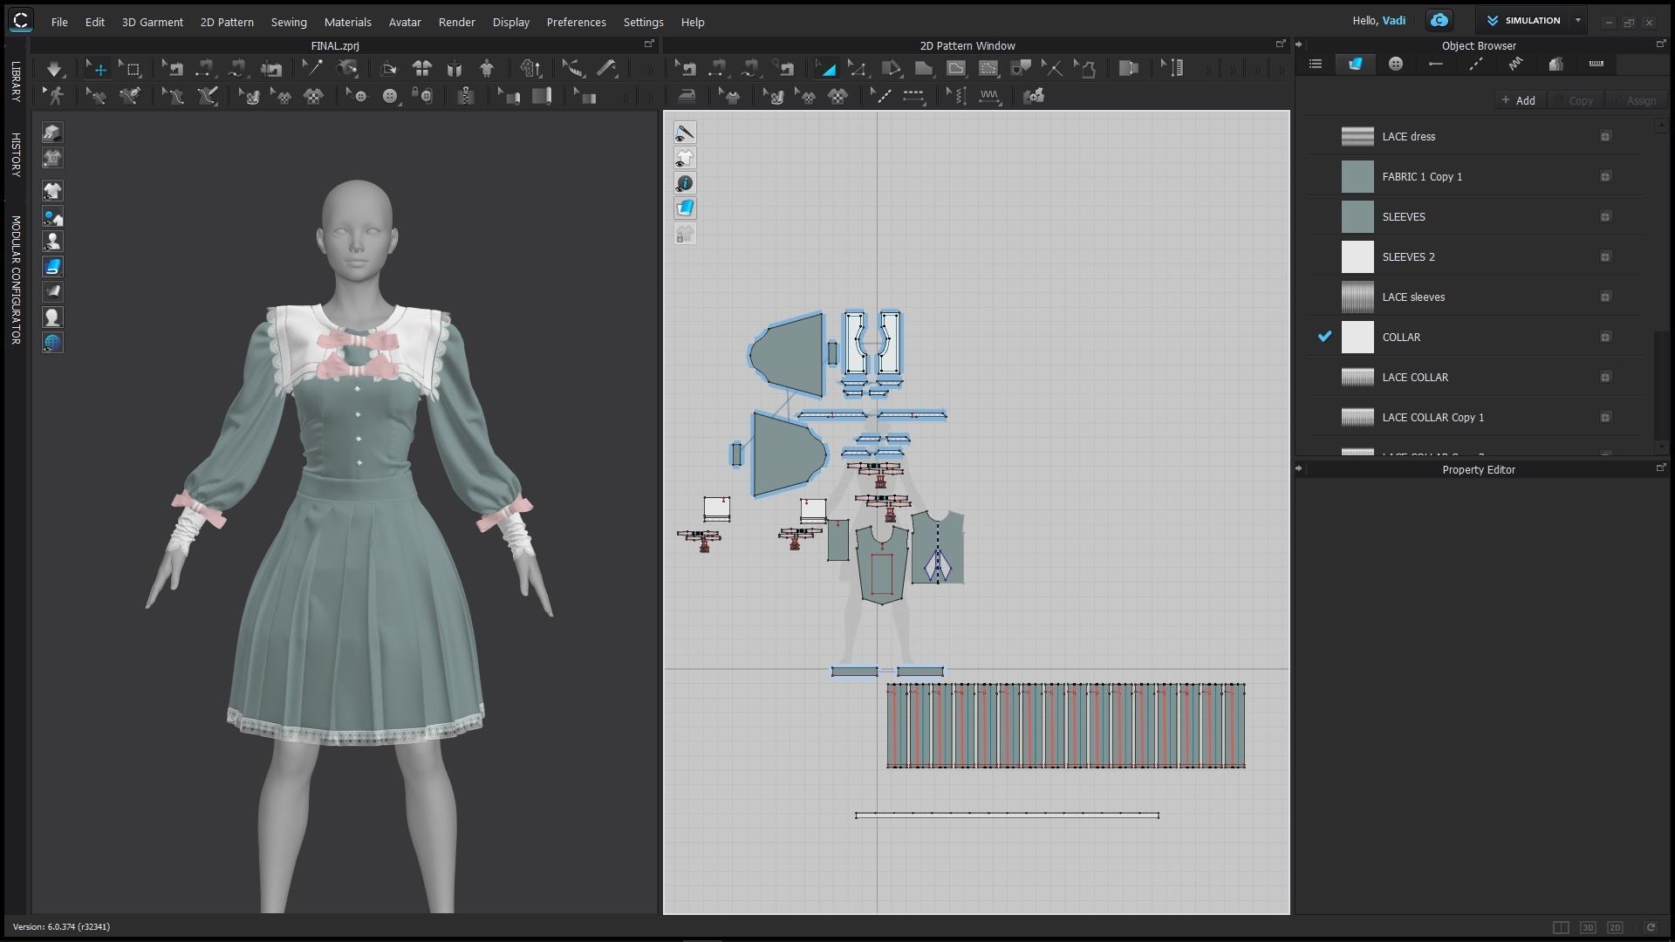Click the Button tool in 3D toolbar
The height and width of the screenshot is (942, 1675).
tap(390, 96)
